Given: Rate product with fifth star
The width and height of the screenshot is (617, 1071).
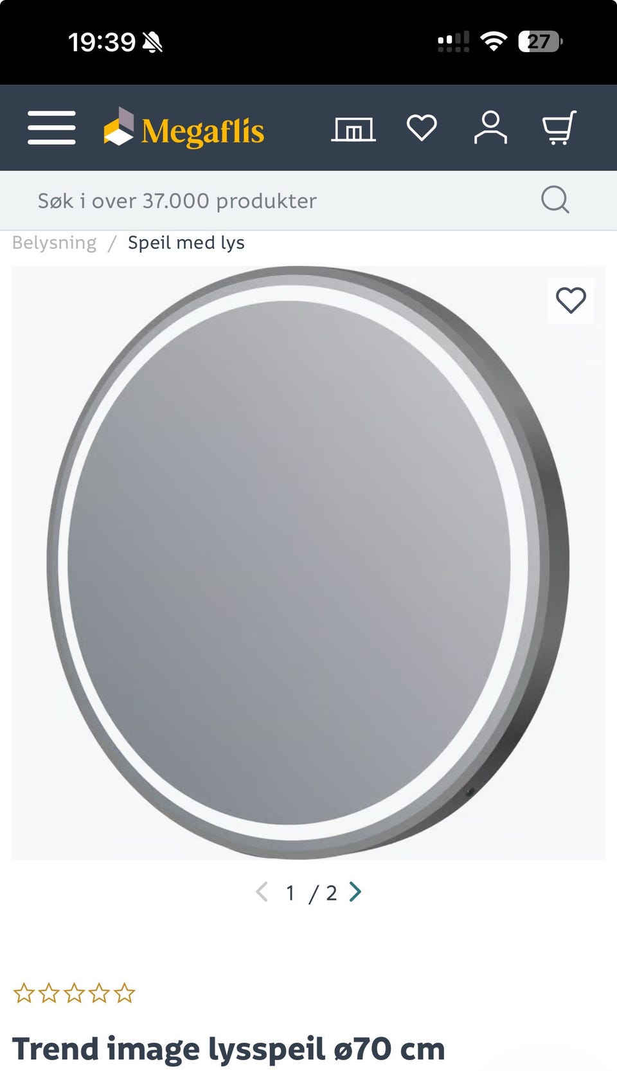Looking at the screenshot, I should [x=125, y=993].
